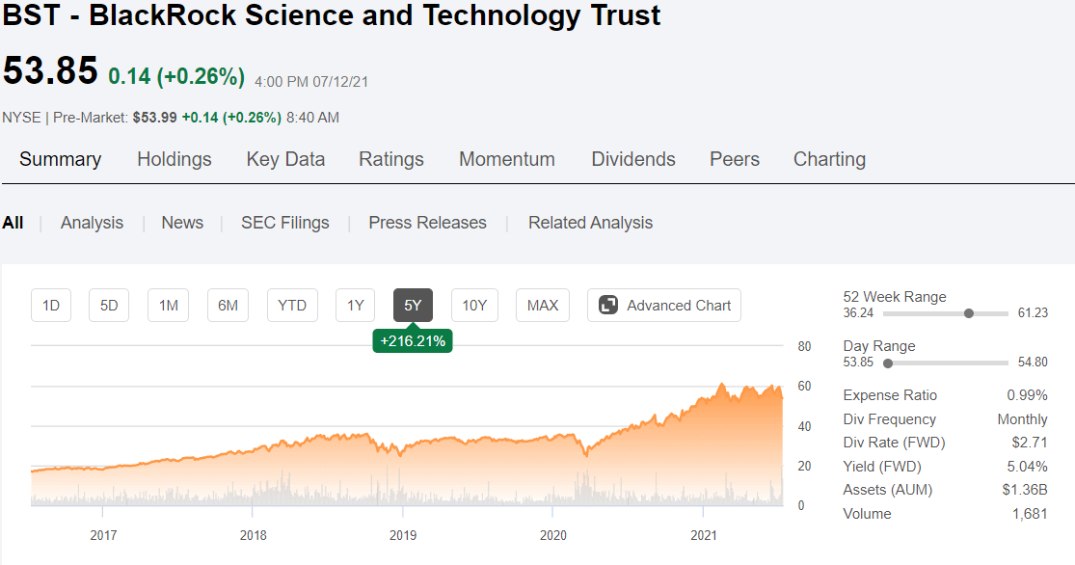Filter by News

[x=182, y=223]
